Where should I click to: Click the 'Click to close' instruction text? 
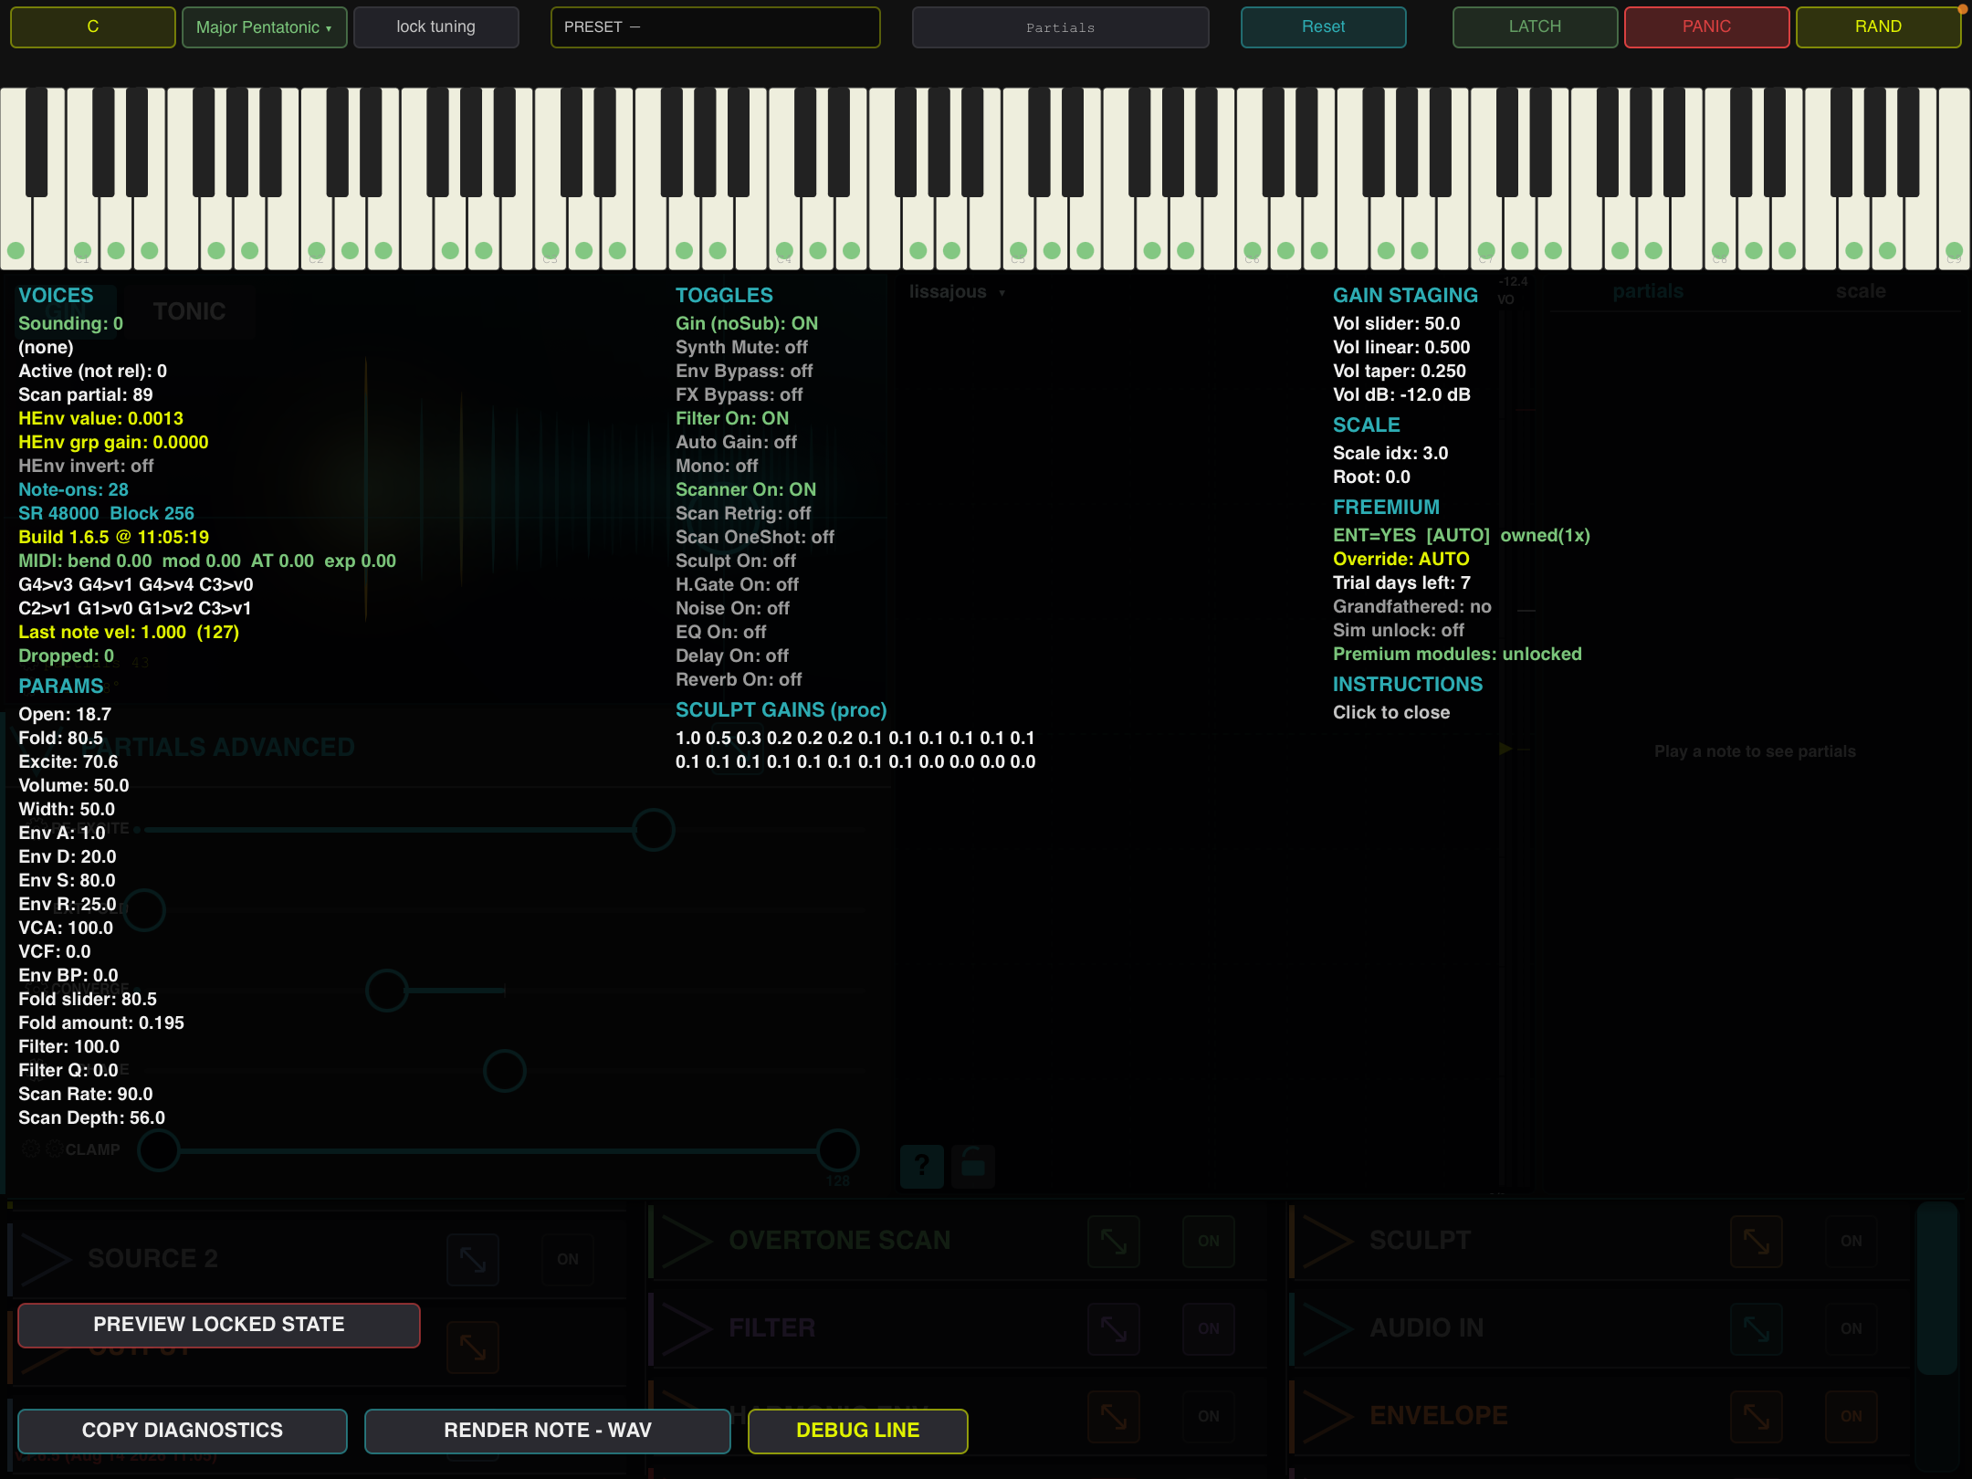tap(1391, 712)
